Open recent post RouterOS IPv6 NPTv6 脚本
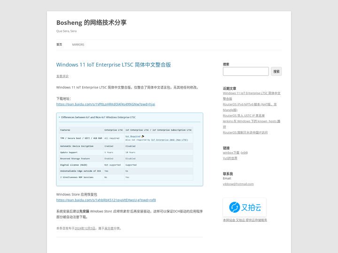Viewport: 338px width, 253px height. (250, 107)
